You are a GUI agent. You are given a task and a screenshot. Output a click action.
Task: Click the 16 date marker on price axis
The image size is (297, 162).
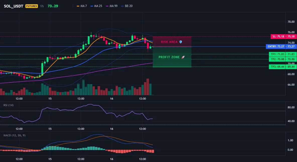tap(112, 99)
